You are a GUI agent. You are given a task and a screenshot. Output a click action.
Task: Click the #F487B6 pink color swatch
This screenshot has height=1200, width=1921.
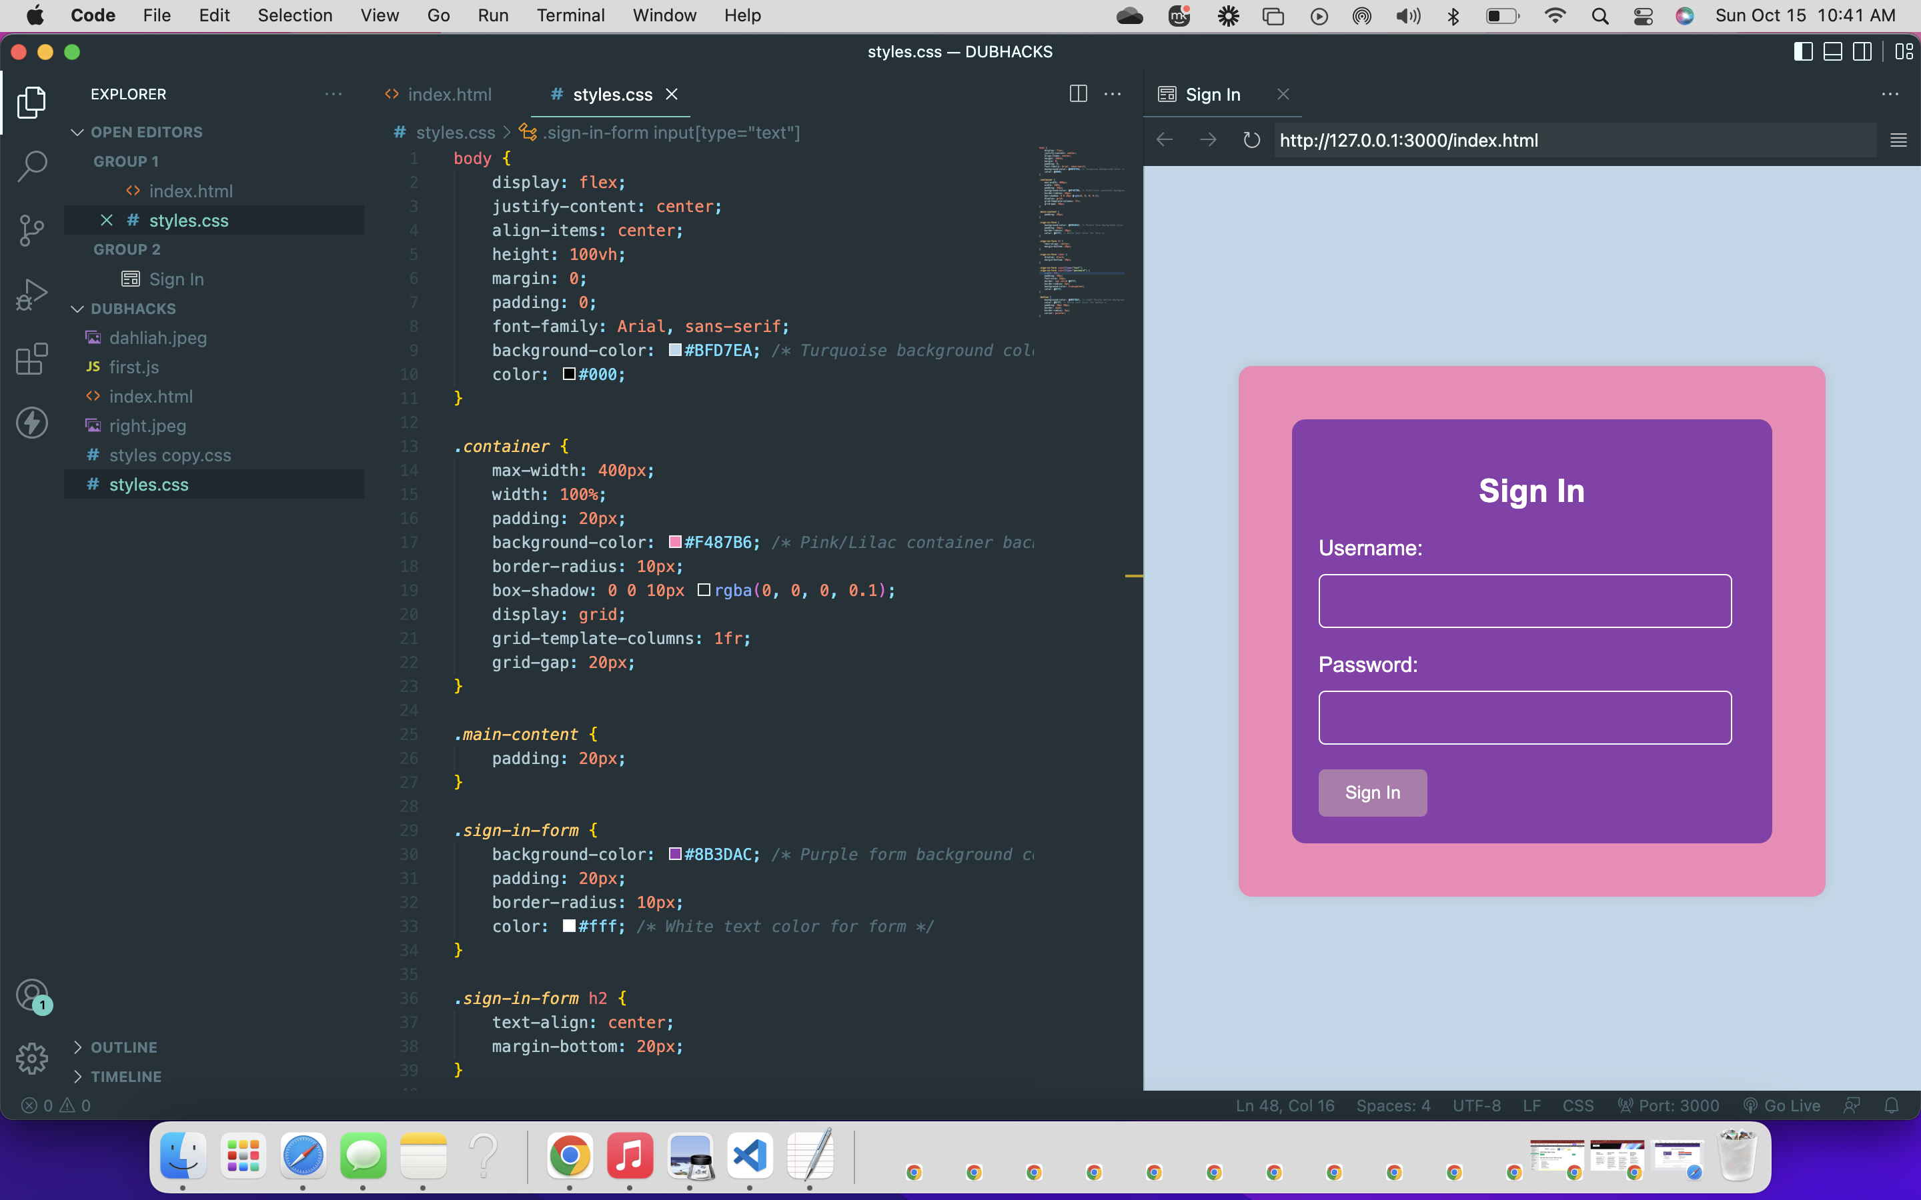click(675, 542)
